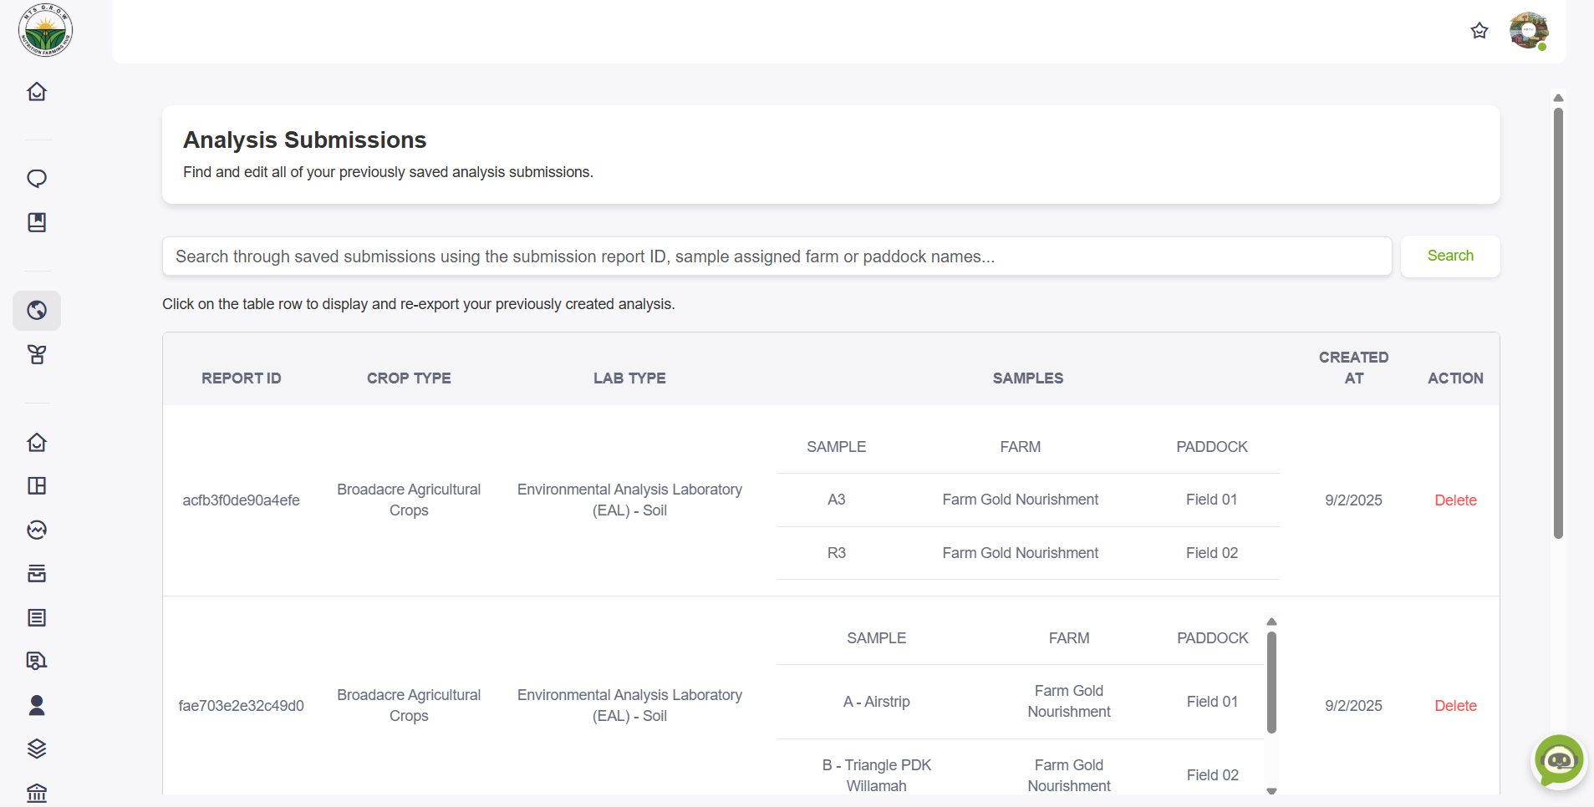Viewport: 1594px width, 807px height.
Task: Delete submission acfb3f0de90a4efe
Action: tap(1454, 500)
